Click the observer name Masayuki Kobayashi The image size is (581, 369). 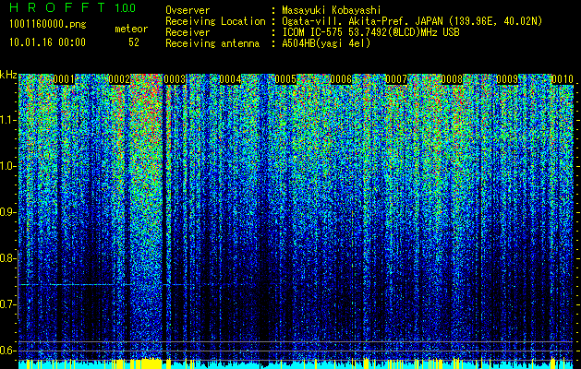point(332,10)
